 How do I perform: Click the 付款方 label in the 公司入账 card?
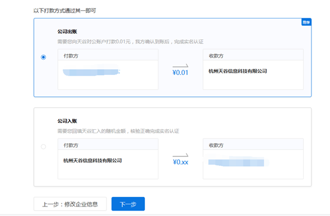pyautogui.click(x=71, y=145)
